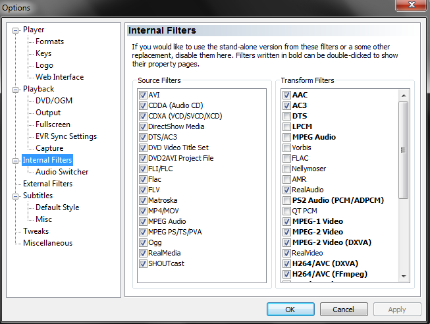Disable the CDXA (VCD/SVCD/XCD) filter

click(143, 116)
